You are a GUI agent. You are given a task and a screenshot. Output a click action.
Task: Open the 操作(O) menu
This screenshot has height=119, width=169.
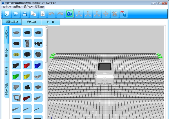pyautogui.click(x=28, y=7)
